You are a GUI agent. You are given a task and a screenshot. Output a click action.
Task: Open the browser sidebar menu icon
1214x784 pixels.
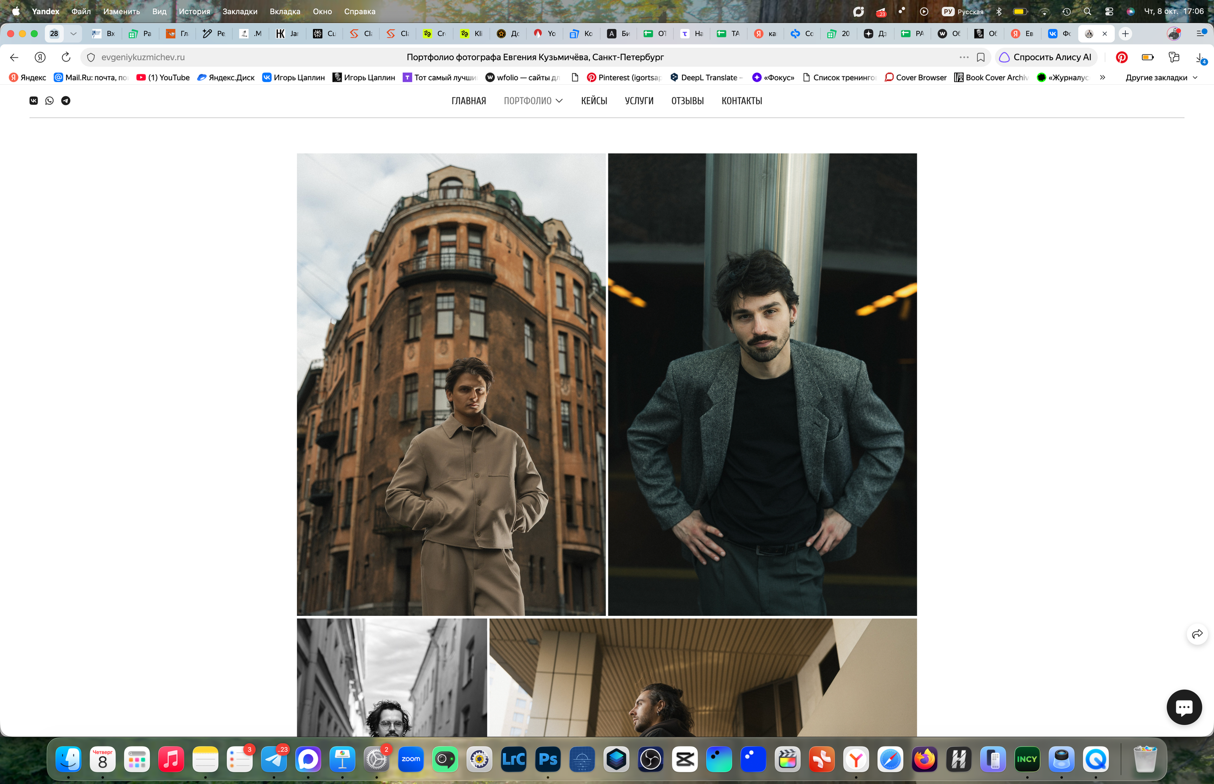pyautogui.click(x=1201, y=34)
